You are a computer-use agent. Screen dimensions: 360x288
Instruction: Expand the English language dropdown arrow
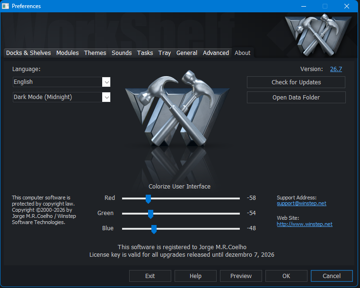[106, 82]
